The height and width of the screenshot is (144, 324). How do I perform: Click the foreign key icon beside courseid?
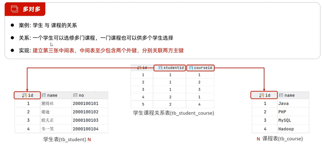pos(191,68)
